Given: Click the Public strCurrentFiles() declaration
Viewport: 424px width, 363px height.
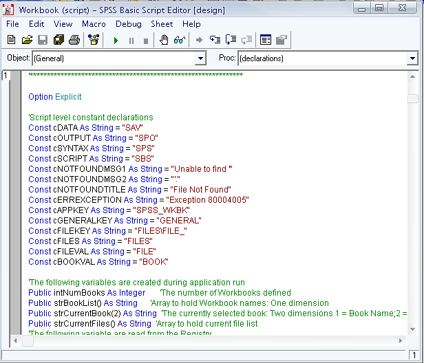Looking at the screenshot, I should [x=89, y=324].
